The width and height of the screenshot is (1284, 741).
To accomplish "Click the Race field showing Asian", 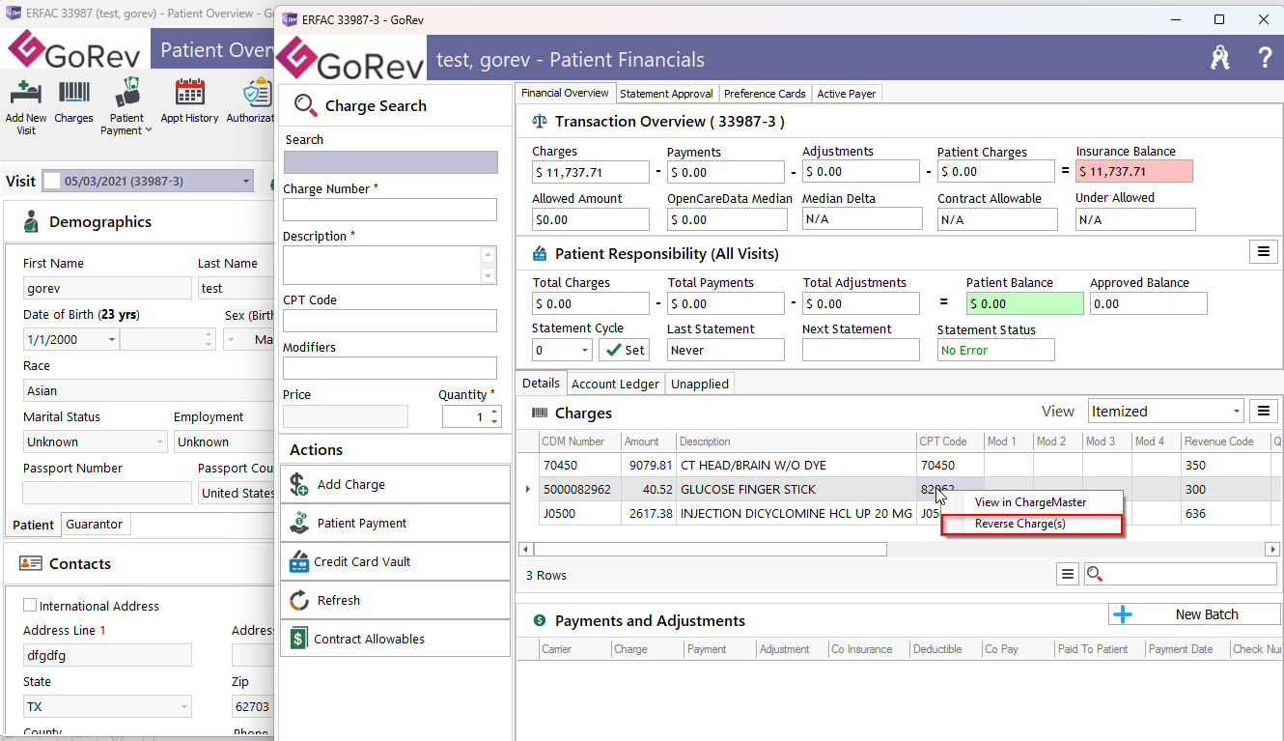I will click(149, 390).
